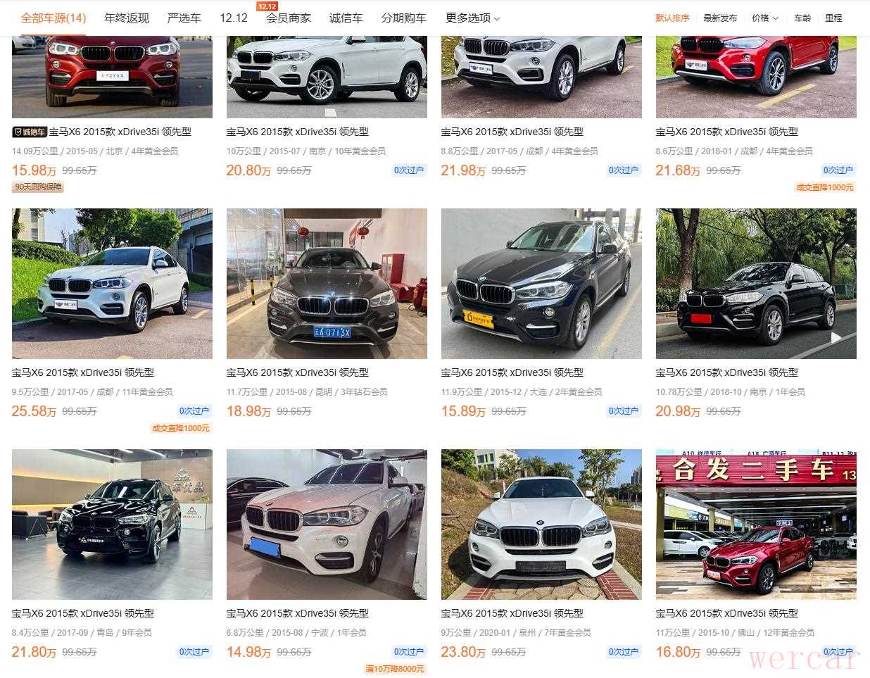Select 默认排序 sorting option
The image size is (870, 678).
pos(672,18)
